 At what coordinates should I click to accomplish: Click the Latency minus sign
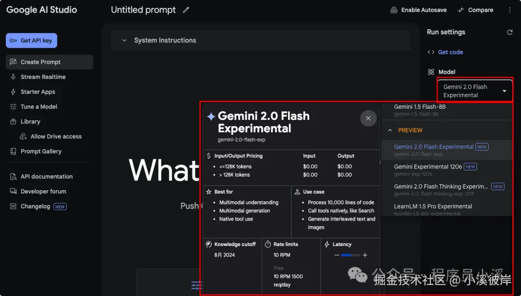tap(337, 255)
